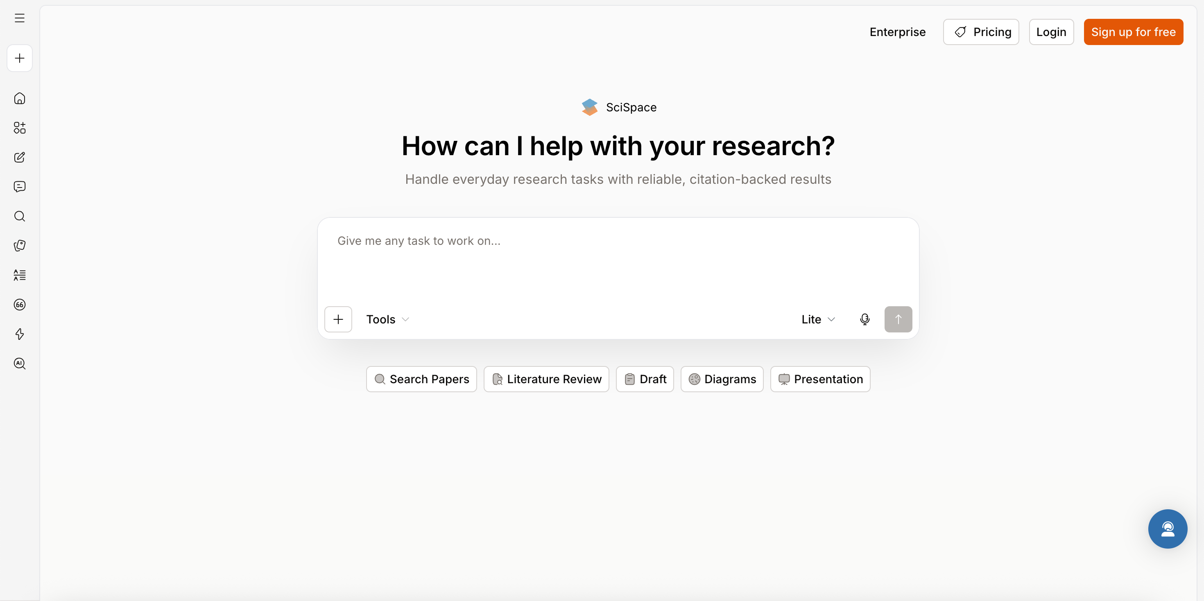Open the Lite model selector
This screenshot has width=1204, height=601.
(x=818, y=319)
